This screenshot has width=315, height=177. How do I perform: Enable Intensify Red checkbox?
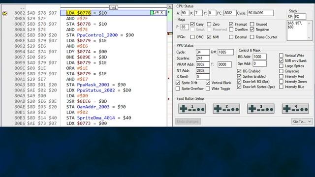pyautogui.click(x=281, y=76)
